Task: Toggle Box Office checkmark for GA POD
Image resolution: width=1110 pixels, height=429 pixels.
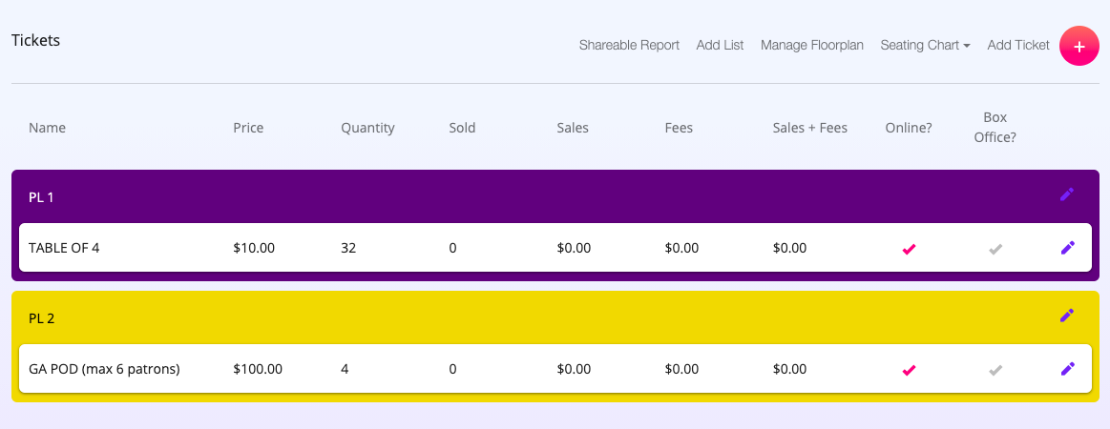Action: (x=995, y=370)
